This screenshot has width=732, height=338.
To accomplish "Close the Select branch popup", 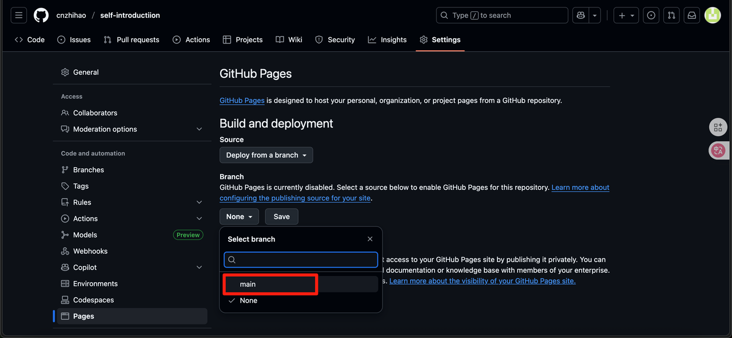I will [370, 239].
